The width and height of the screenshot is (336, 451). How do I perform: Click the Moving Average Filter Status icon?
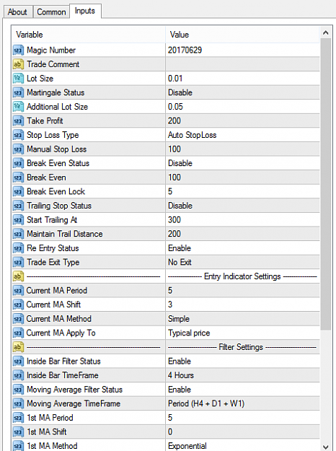(18, 390)
